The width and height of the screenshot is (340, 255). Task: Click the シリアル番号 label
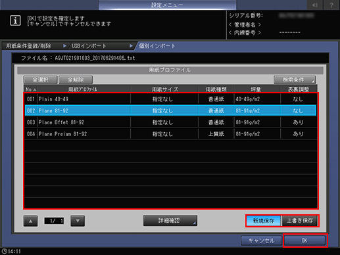[x=246, y=16]
